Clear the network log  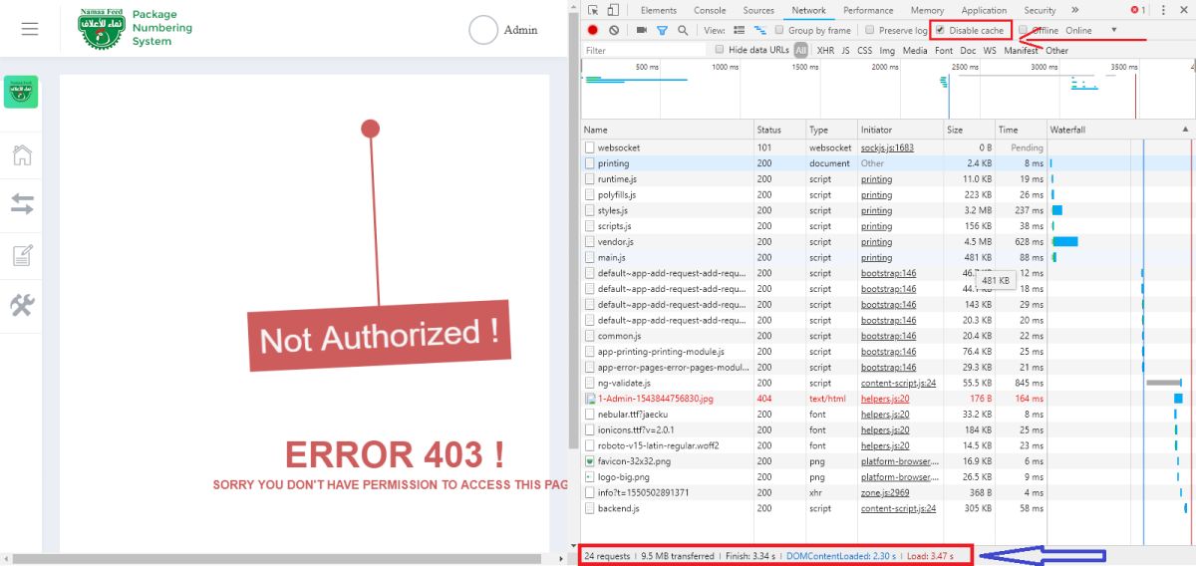pos(614,30)
